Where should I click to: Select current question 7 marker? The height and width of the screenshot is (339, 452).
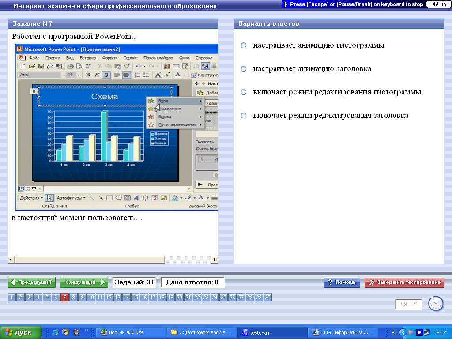tap(64, 297)
